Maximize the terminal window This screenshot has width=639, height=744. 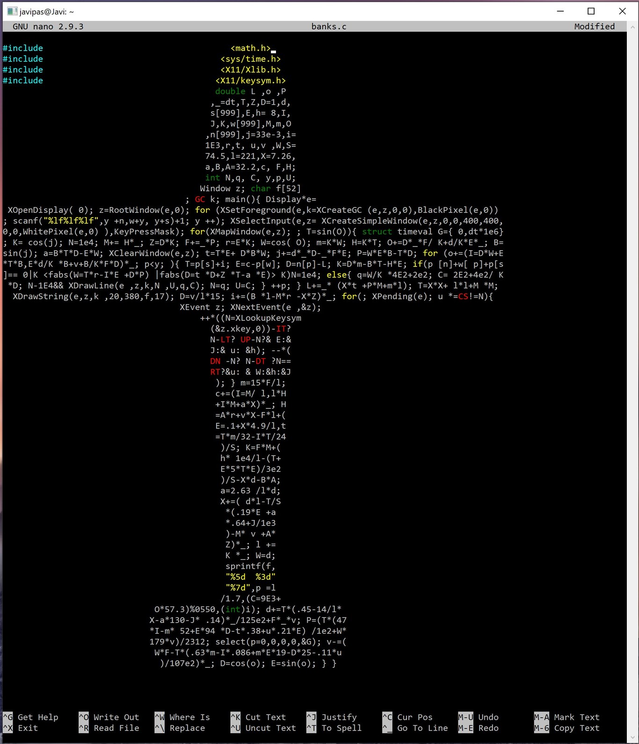(x=591, y=11)
